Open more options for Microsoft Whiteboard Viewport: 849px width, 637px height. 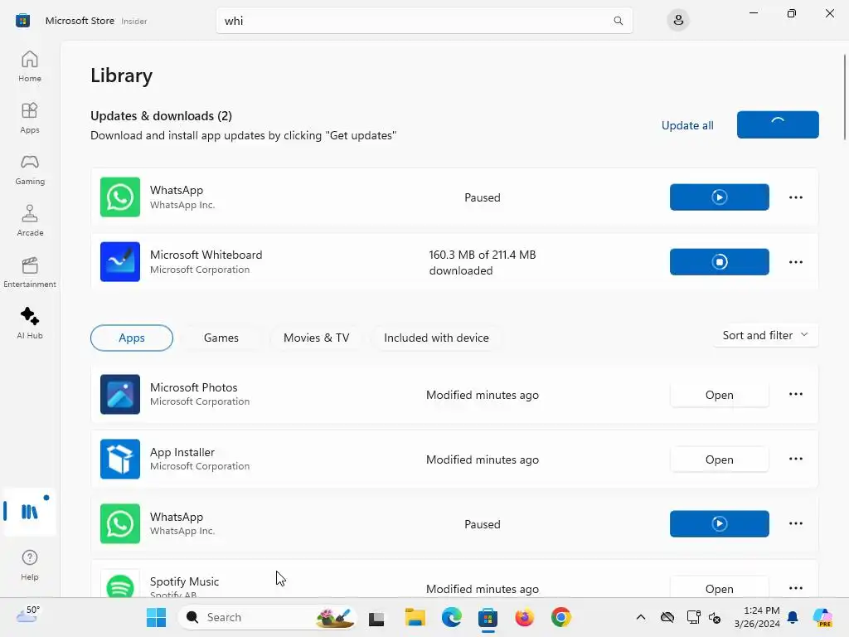point(795,261)
